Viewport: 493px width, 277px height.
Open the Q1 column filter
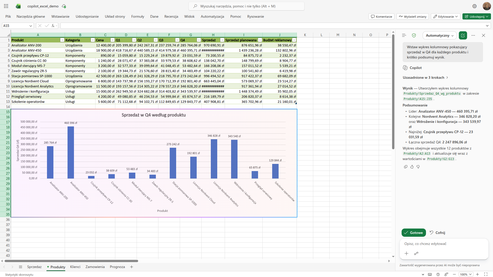point(134,40)
